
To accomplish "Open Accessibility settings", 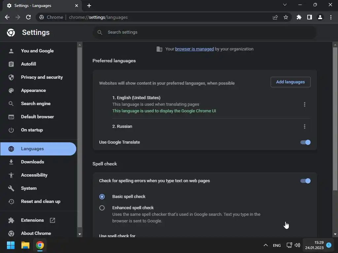I will [x=34, y=175].
